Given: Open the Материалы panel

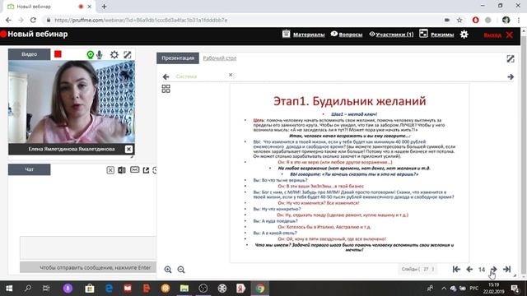Looking at the screenshot, I should [304, 35].
